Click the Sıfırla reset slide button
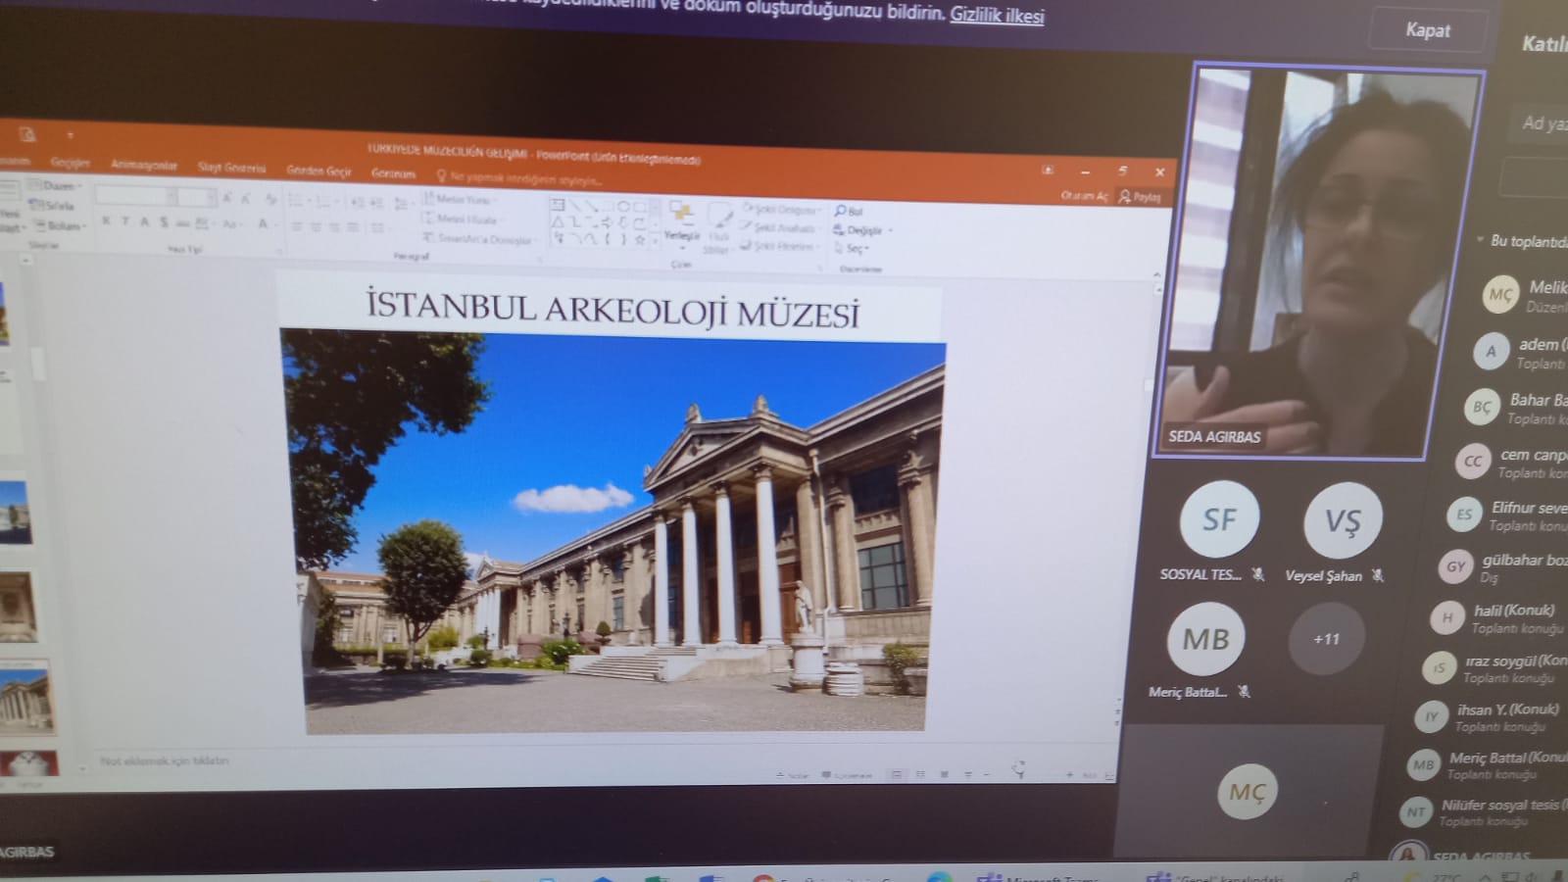The width and height of the screenshot is (1568, 882). tap(51, 205)
